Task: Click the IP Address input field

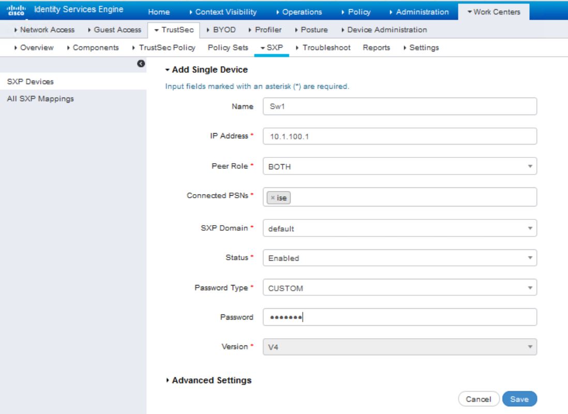Action: click(x=400, y=136)
